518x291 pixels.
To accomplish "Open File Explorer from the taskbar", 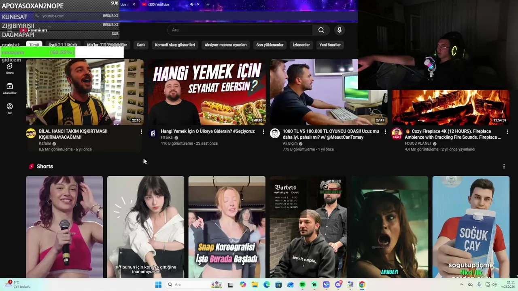I will click(255, 285).
